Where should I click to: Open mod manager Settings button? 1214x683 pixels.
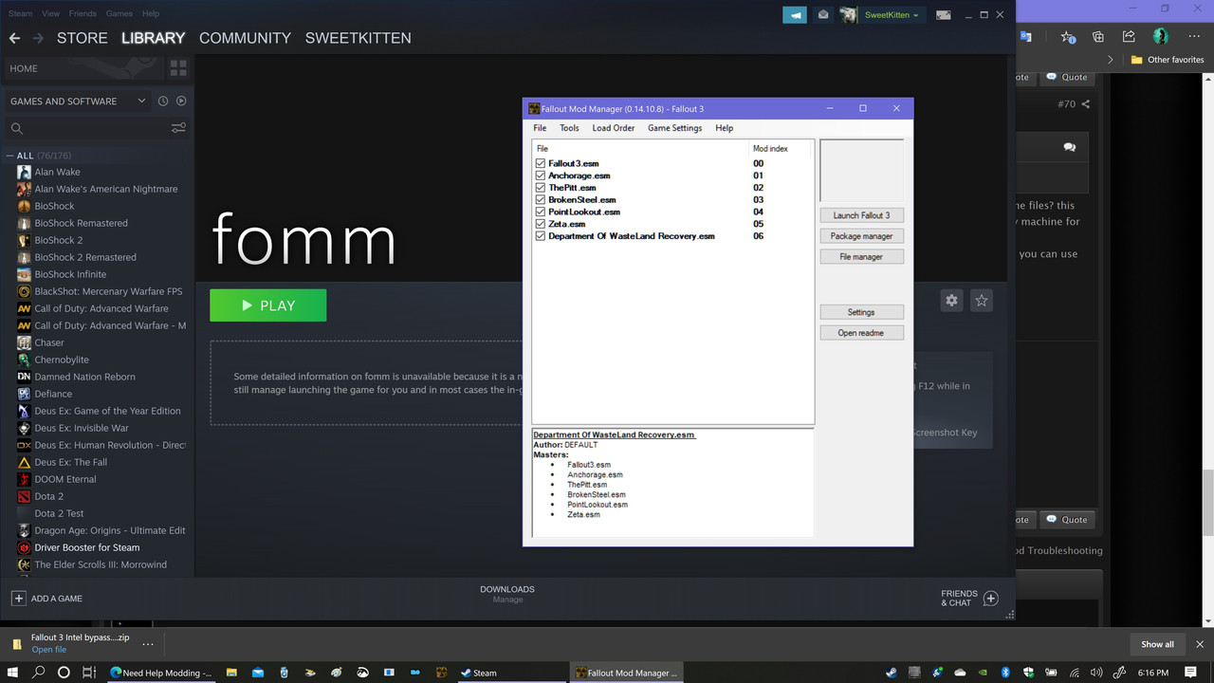pyautogui.click(x=862, y=312)
